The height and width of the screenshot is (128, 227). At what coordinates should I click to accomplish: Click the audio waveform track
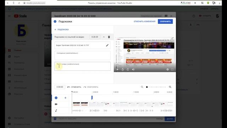pos(122,111)
